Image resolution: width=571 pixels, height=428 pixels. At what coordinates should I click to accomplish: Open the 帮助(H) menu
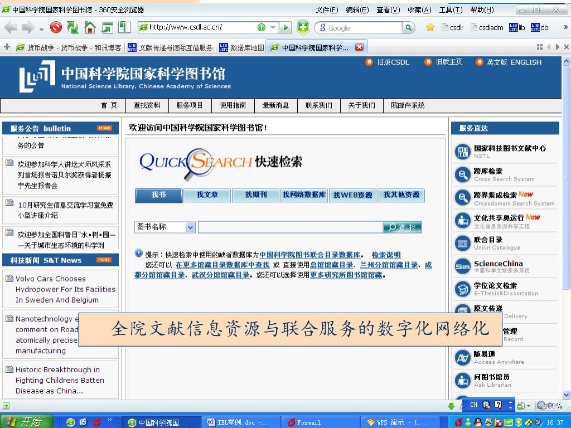482,10
